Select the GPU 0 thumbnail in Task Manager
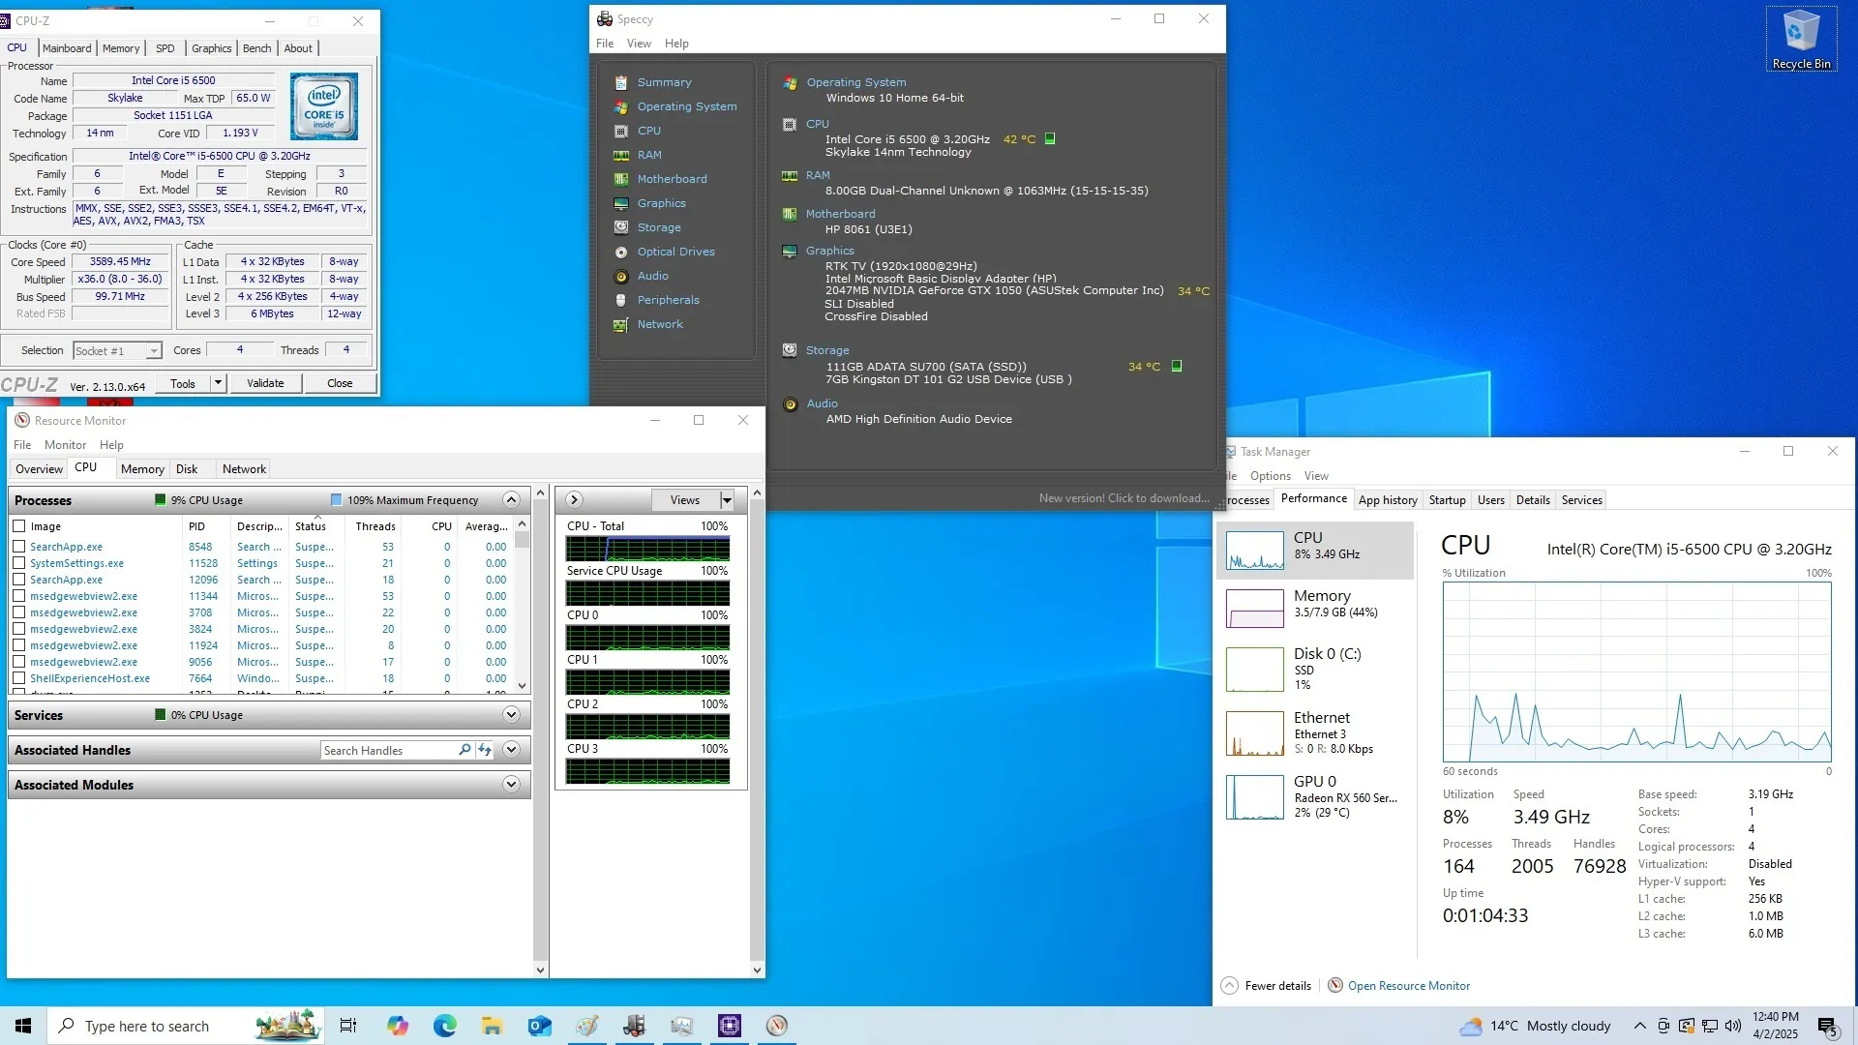Screen dimensions: 1858x1045 point(1255,797)
